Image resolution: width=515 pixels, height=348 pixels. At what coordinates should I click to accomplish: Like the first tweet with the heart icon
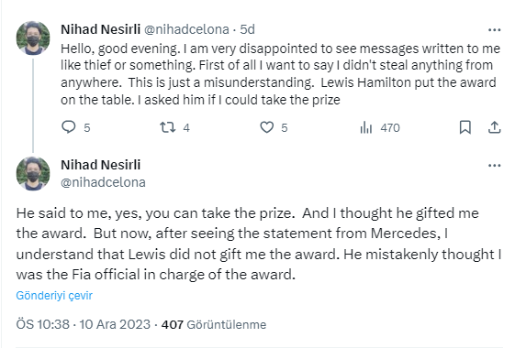[267, 127]
